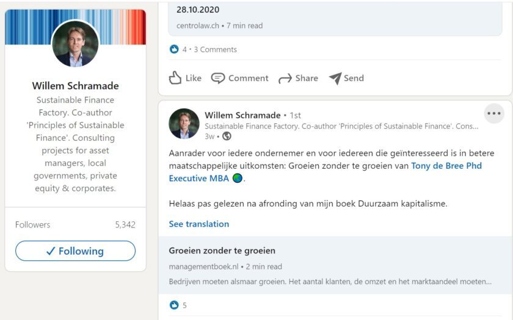Click the 1st connection degree label
The image size is (513, 320).
(x=295, y=115)
